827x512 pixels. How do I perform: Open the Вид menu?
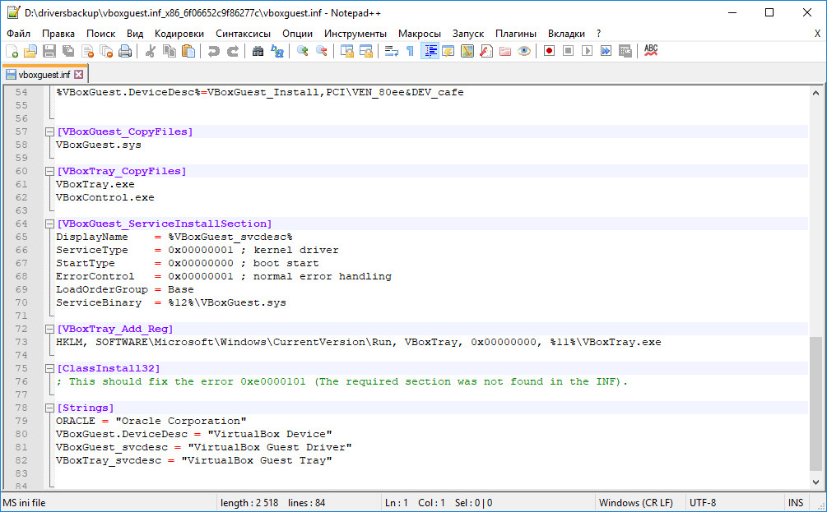(135, 34)
